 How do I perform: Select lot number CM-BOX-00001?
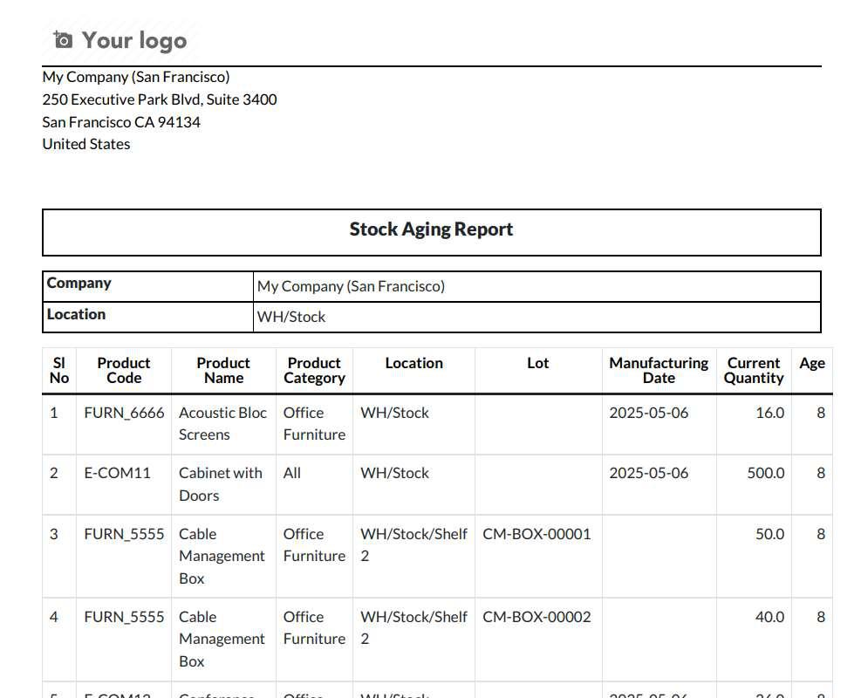pos(536,534)
